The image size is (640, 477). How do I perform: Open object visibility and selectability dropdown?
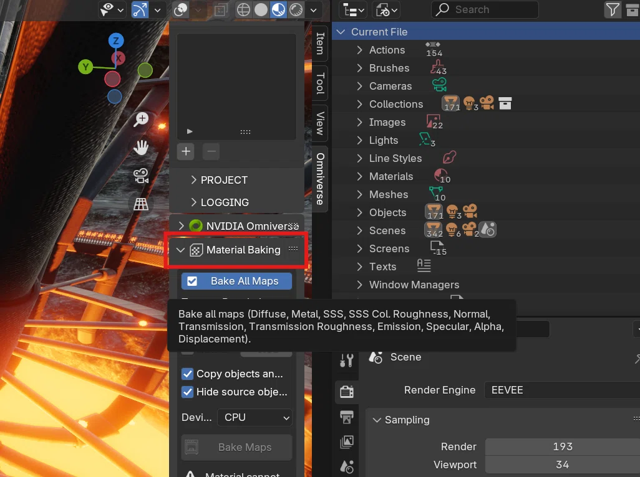click(x=112, y=10)
